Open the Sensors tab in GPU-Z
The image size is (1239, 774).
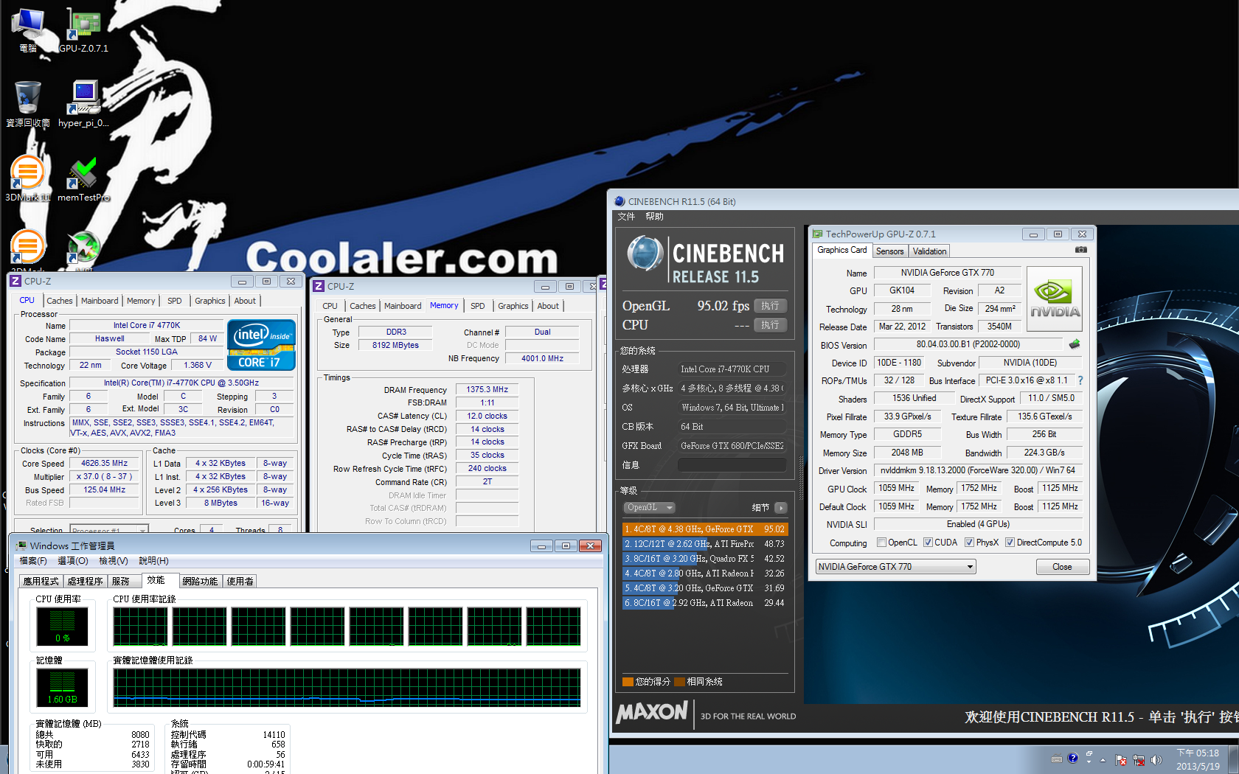coord(889,251)
